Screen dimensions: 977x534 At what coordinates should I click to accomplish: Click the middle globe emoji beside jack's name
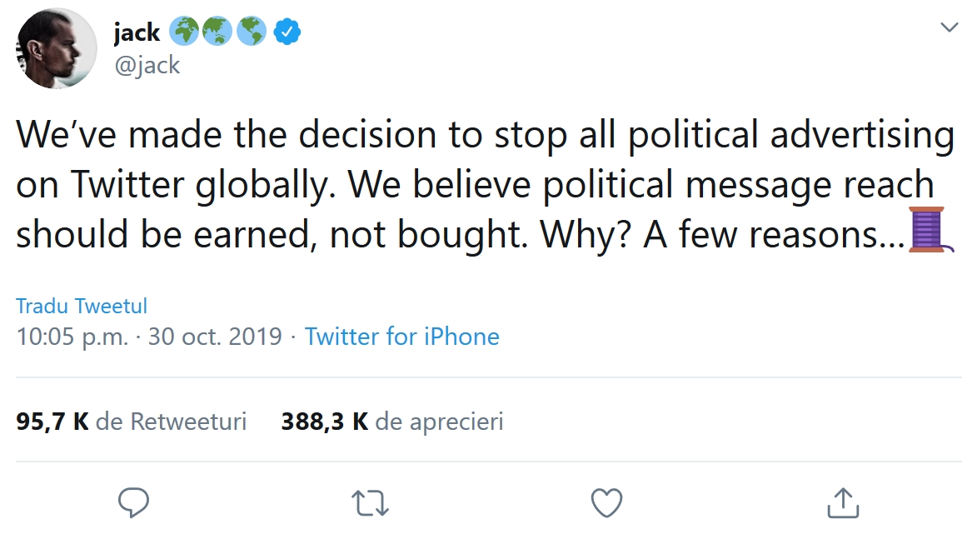(x=217, y=32)
